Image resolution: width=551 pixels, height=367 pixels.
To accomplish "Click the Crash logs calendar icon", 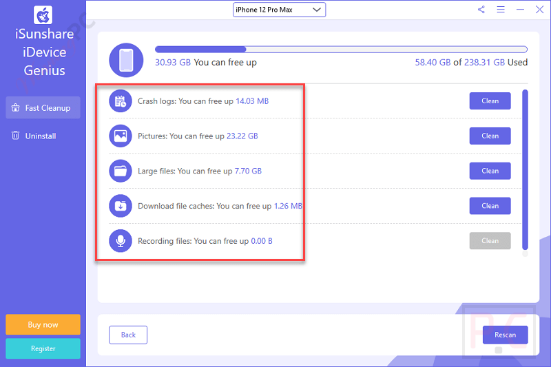I will [120, 101].
